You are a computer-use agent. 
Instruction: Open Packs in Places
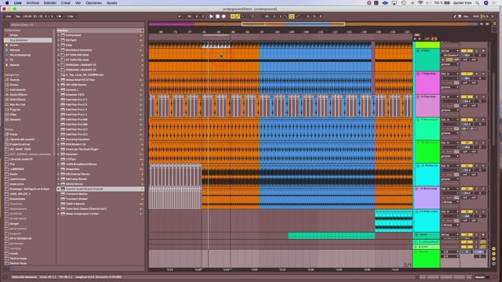pyautogui.click(x=13, y=134)
